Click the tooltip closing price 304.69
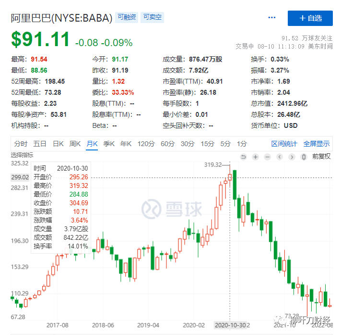 point(79,203)
